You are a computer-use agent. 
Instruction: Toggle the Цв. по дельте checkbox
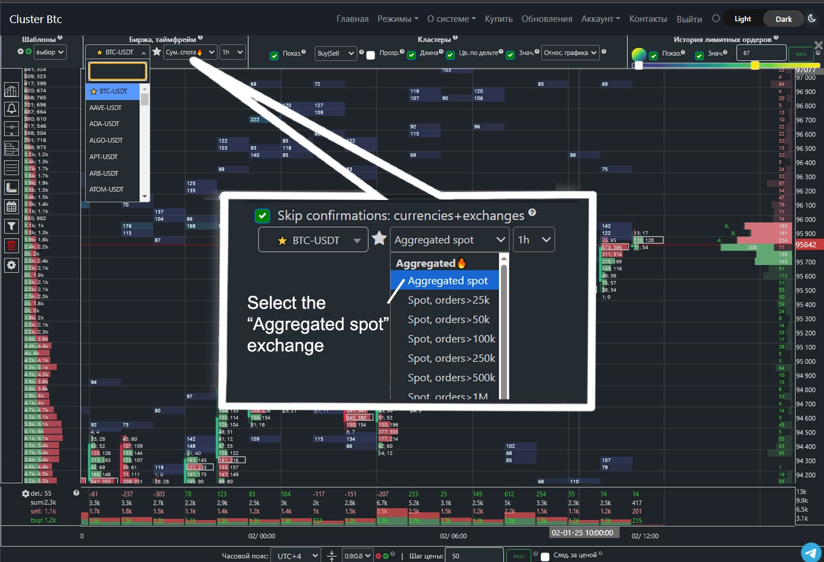tap(451, 55)
